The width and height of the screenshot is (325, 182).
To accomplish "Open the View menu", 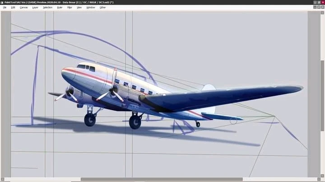I will 79,8.
